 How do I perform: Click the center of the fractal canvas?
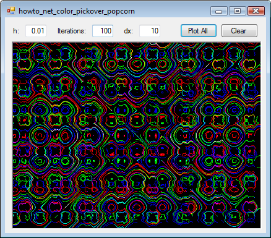137,135
